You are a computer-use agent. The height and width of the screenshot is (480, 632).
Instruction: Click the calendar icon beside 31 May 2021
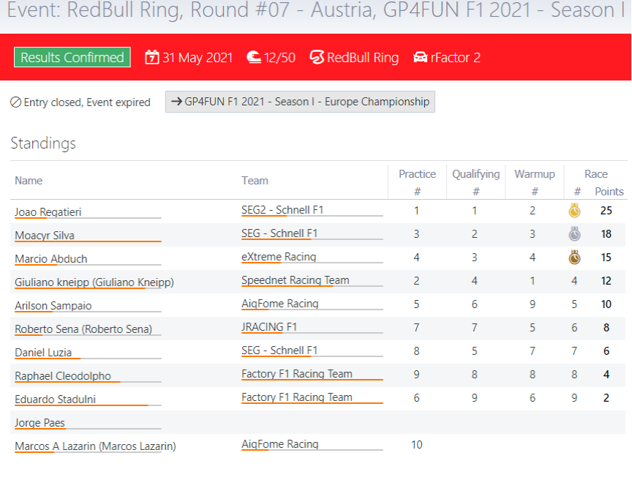(x=152, y=58)
